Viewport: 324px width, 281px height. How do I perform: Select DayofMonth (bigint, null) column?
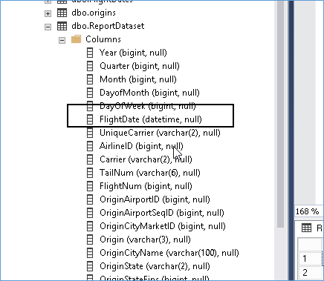click(149, 93)
